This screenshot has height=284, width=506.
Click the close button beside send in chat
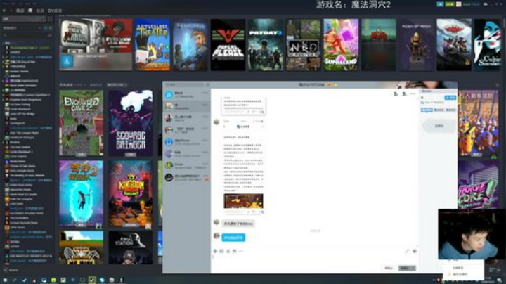pyautogui.click(x=389, y=269)
